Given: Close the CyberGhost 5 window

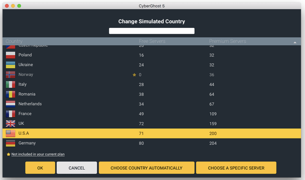Looking at the screenshot, I should [x=7, y=6].
